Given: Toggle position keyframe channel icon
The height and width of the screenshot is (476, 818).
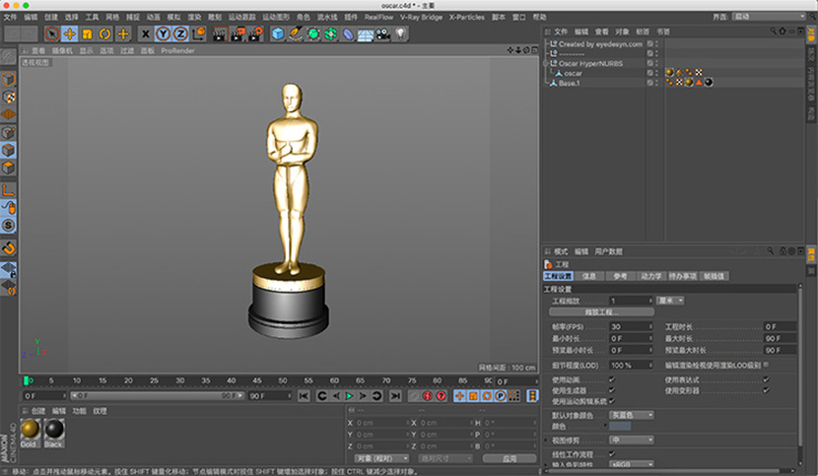Looking at the screenshot, I should coord(459,396).
